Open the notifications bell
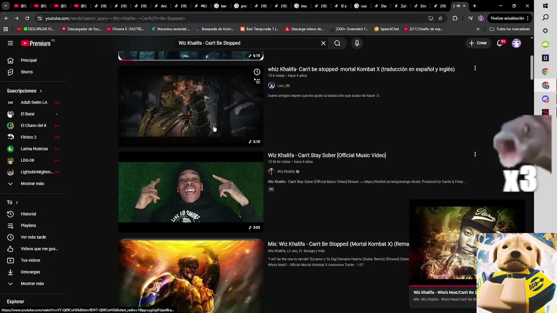Screen dimensions: 557x313 pos(500,43)
